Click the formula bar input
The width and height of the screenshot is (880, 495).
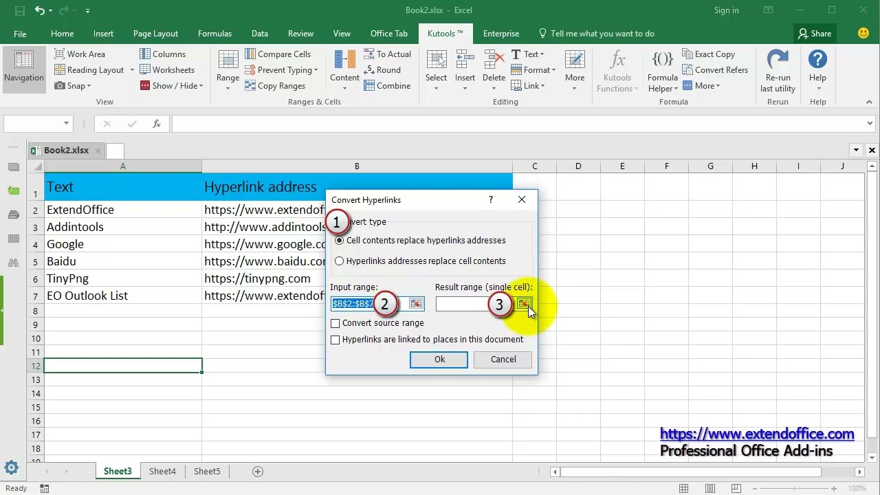(x=519, y=124)
